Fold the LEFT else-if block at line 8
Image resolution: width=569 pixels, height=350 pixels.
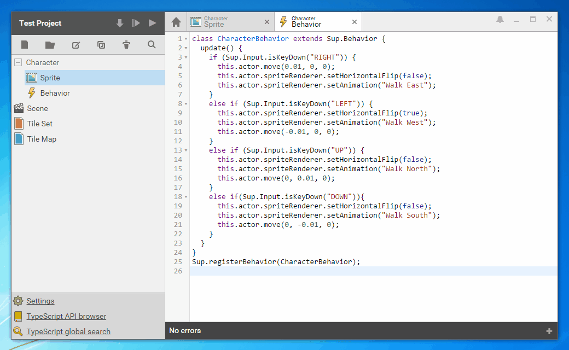click(186, 104)
